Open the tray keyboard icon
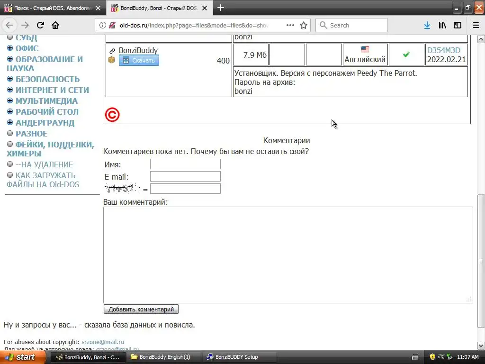This screenshot has height=364, width=485. [415, 357]
